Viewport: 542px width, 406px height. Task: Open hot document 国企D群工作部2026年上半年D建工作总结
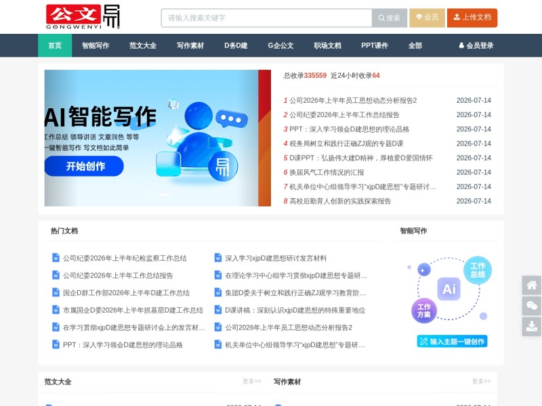click(x=126, y=293)
